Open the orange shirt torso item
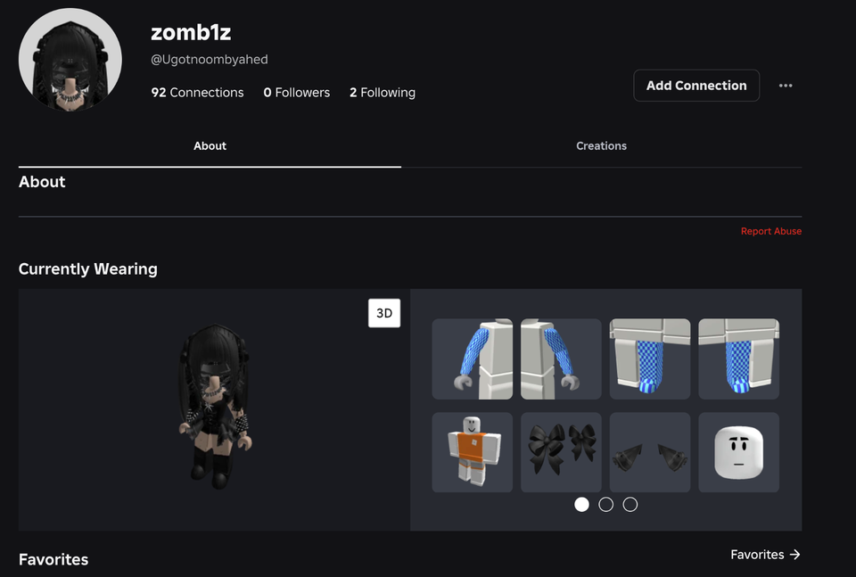 click(472, 452)
